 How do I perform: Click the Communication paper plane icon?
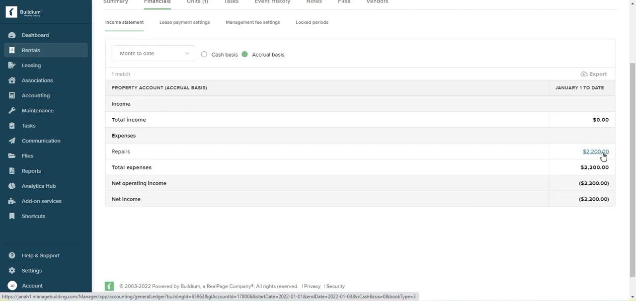12,141
